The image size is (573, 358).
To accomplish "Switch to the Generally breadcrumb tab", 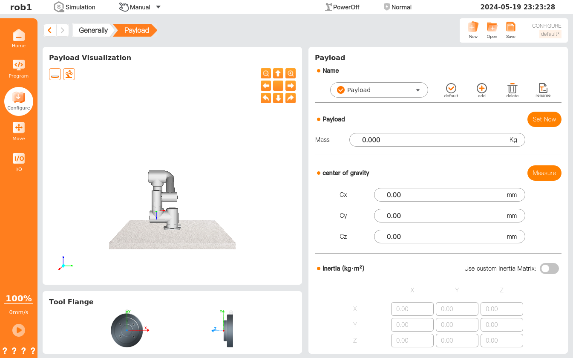I will point(93,30).
